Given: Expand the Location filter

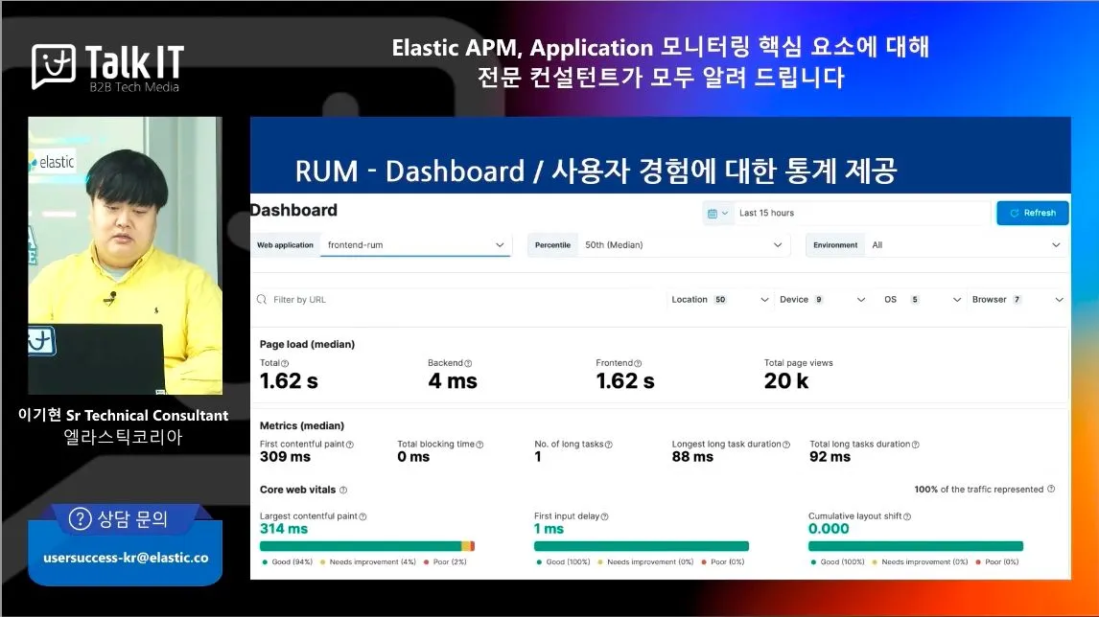Looking at the screenshot, I should [x=720, y=300].
